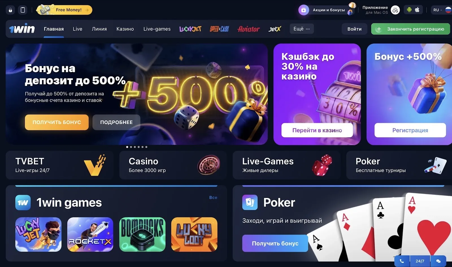The width and height of the screenshot is (452, 267).
Task: Click the Apple app download icon
Action: tap(417, 10)
